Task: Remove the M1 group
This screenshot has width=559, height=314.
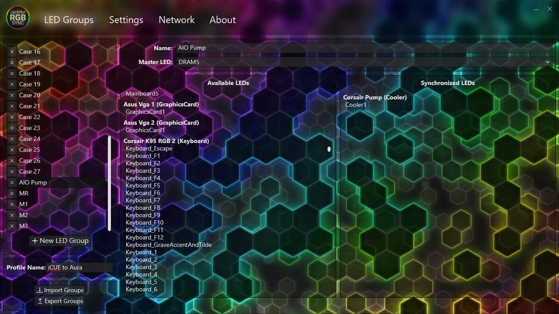Action: pos(12,204)
